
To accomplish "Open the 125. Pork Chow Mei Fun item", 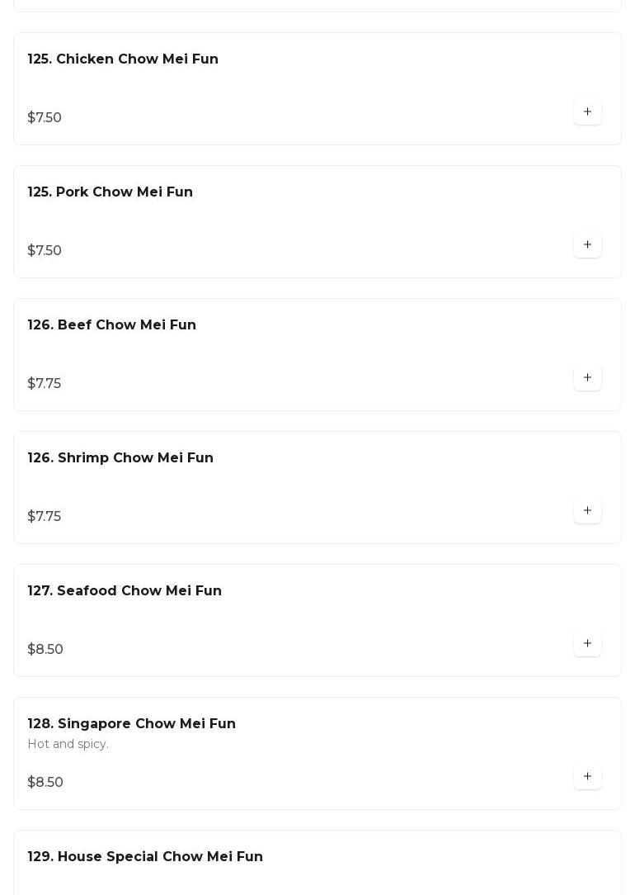I will [x=111, y=192].
